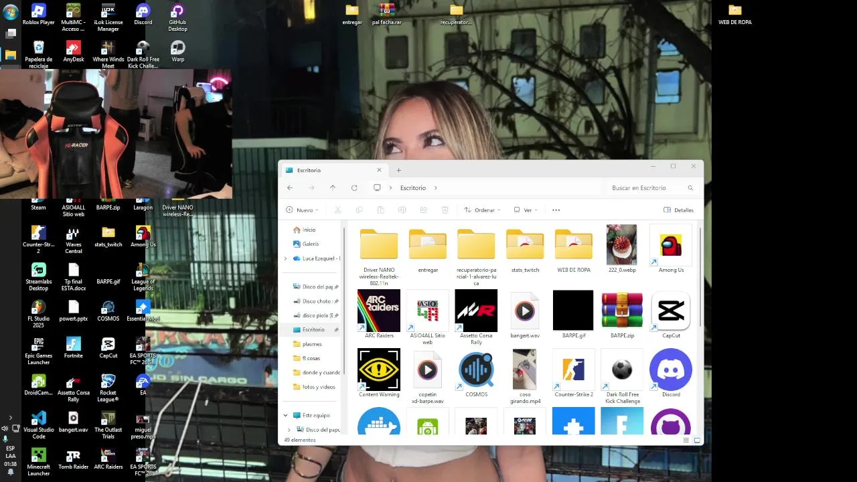The image size is (857, 482).
Task: Click the Cut scissors icon in Explorer toolbar
Action: click(x=337, y=210)
